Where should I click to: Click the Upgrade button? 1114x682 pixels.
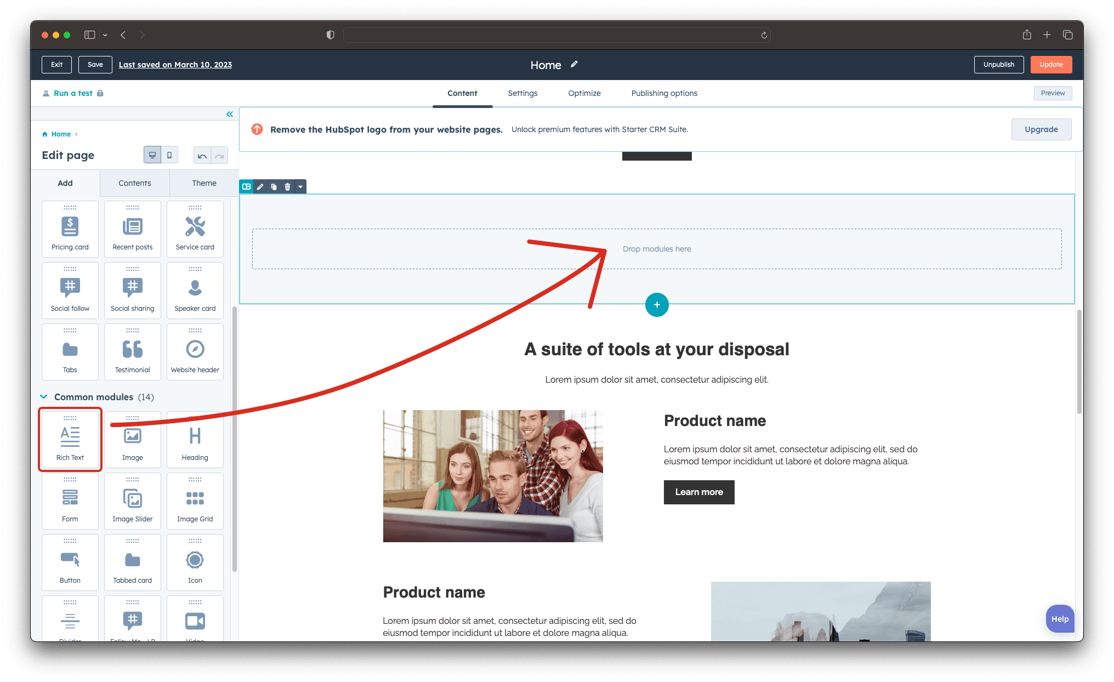coord(1041,129)
